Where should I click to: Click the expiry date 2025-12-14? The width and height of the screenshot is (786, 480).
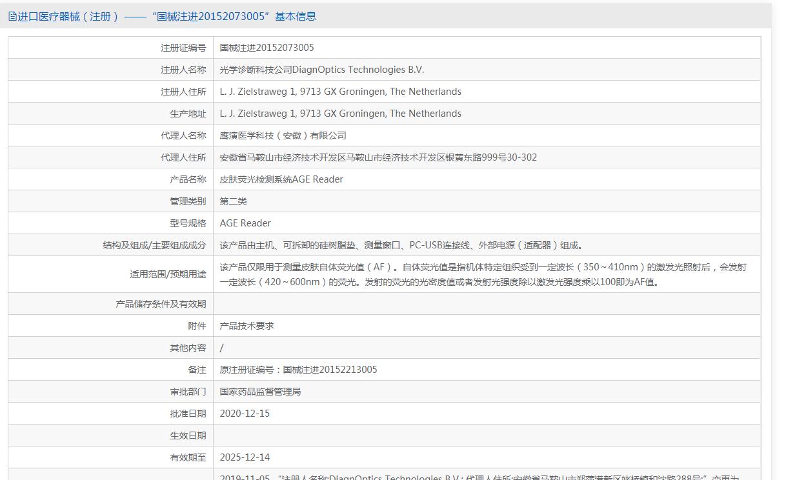[245, 457]
